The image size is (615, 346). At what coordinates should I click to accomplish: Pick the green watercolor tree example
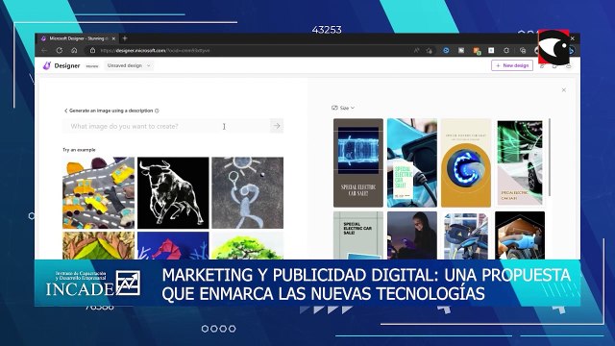pyautogui.click(x=248, y=245)
